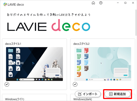The image size is (137, 101).
Task: Click the 新規追加 button
Action: click(x=118, y=94)
